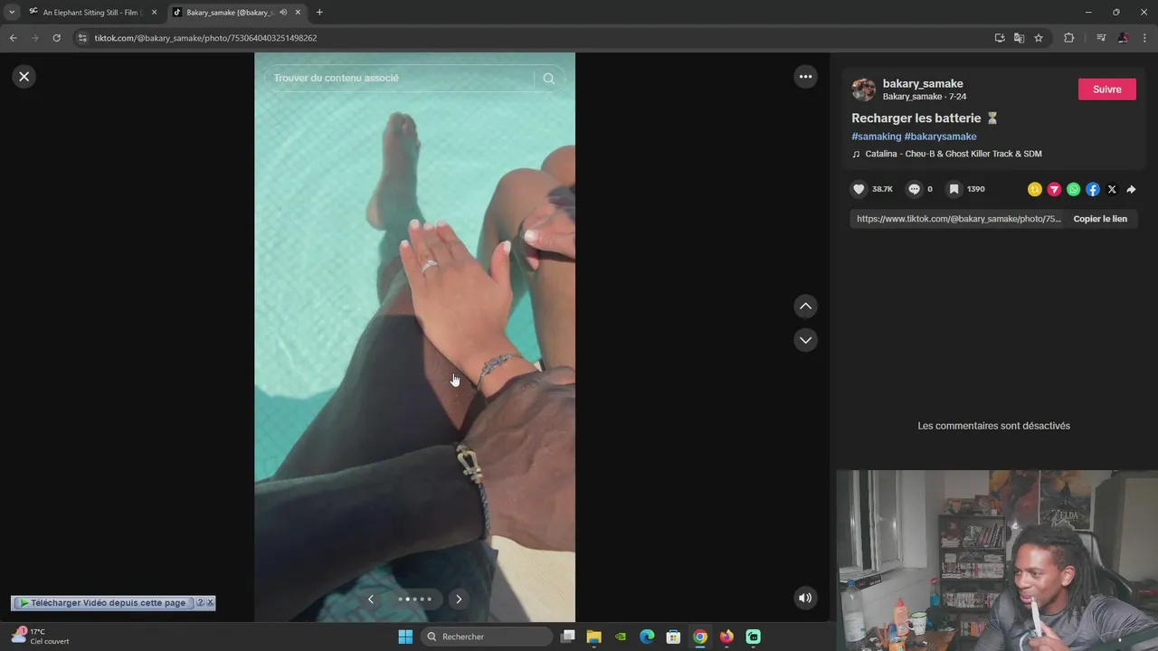View site information icon in address bar

pyautogui.click(x=82, y=38)
